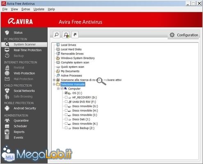Image resolution: width=203 pixels, height=164 pixels.
Task: Select the Scheduler sidebar entry
Action: 20,126
